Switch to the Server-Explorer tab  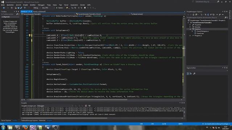pyautogui.click(x=6, y=121)
